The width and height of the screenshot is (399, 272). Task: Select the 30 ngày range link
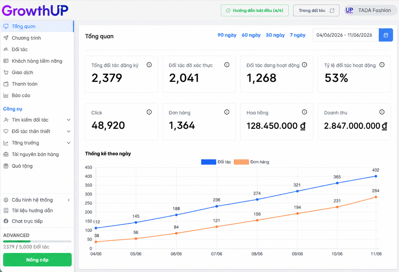click(275, 35)
